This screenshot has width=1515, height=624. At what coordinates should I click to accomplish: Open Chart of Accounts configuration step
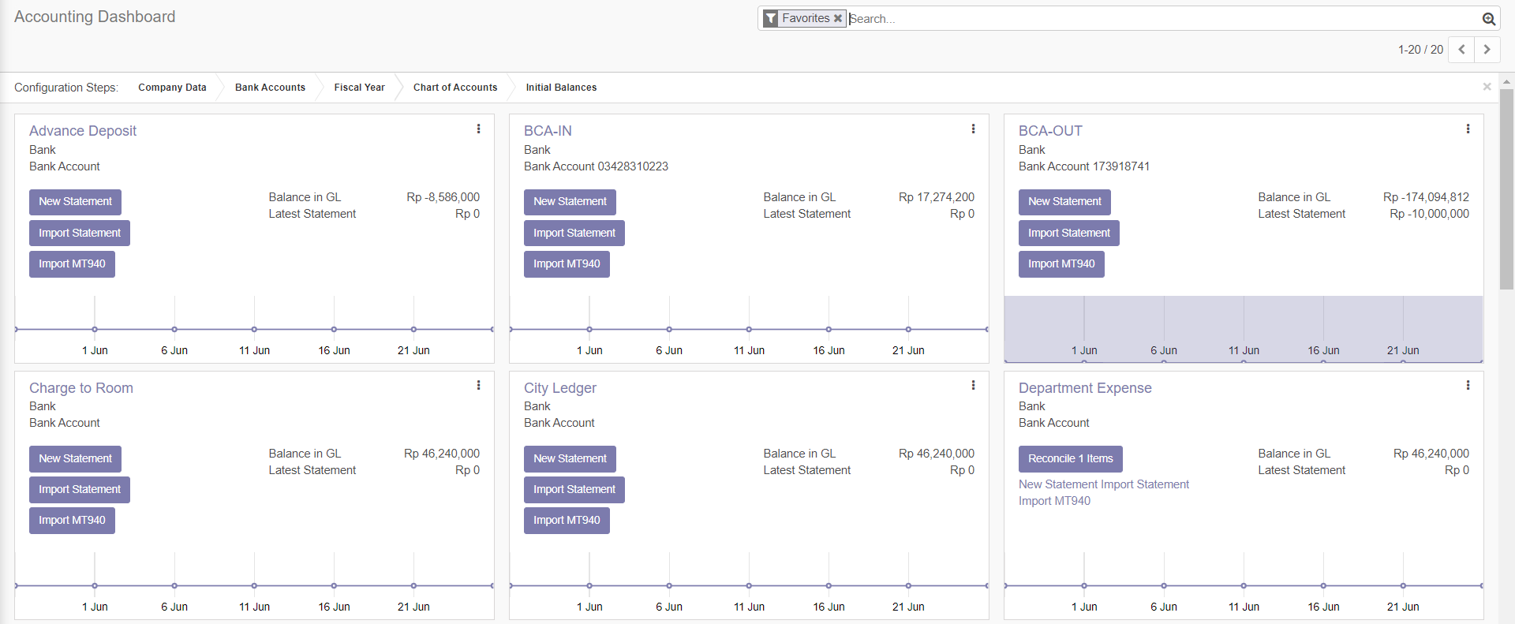tap(455, 88)
